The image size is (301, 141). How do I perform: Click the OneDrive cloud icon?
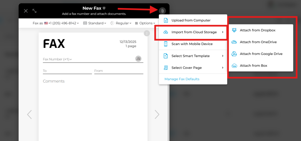(x=234, y=42)
